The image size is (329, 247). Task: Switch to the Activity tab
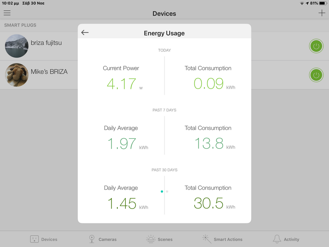(286, 239)
